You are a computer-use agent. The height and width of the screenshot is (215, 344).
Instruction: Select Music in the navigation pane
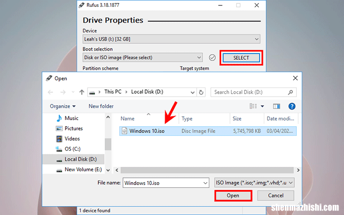coord(71,118)
